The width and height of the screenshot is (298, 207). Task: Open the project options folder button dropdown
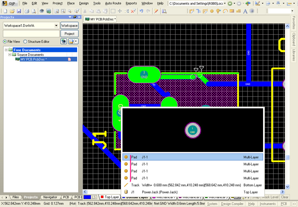pos(76,41)
